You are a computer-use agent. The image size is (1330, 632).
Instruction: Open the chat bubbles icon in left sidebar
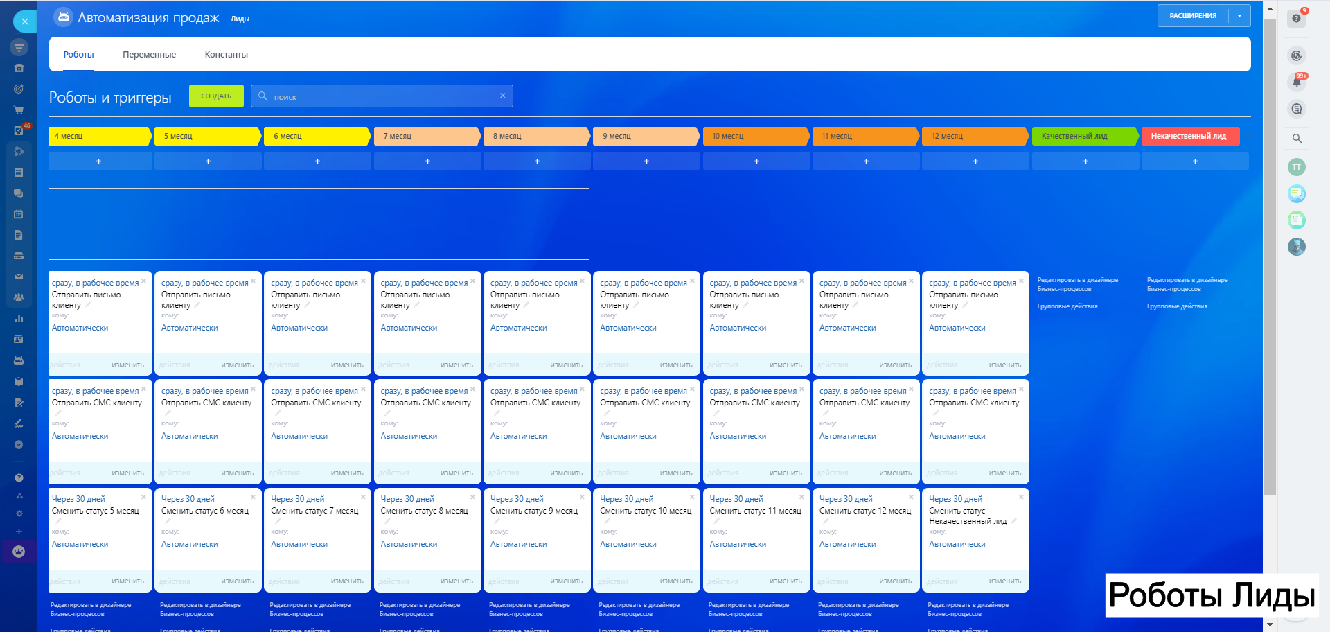(19, 193)
